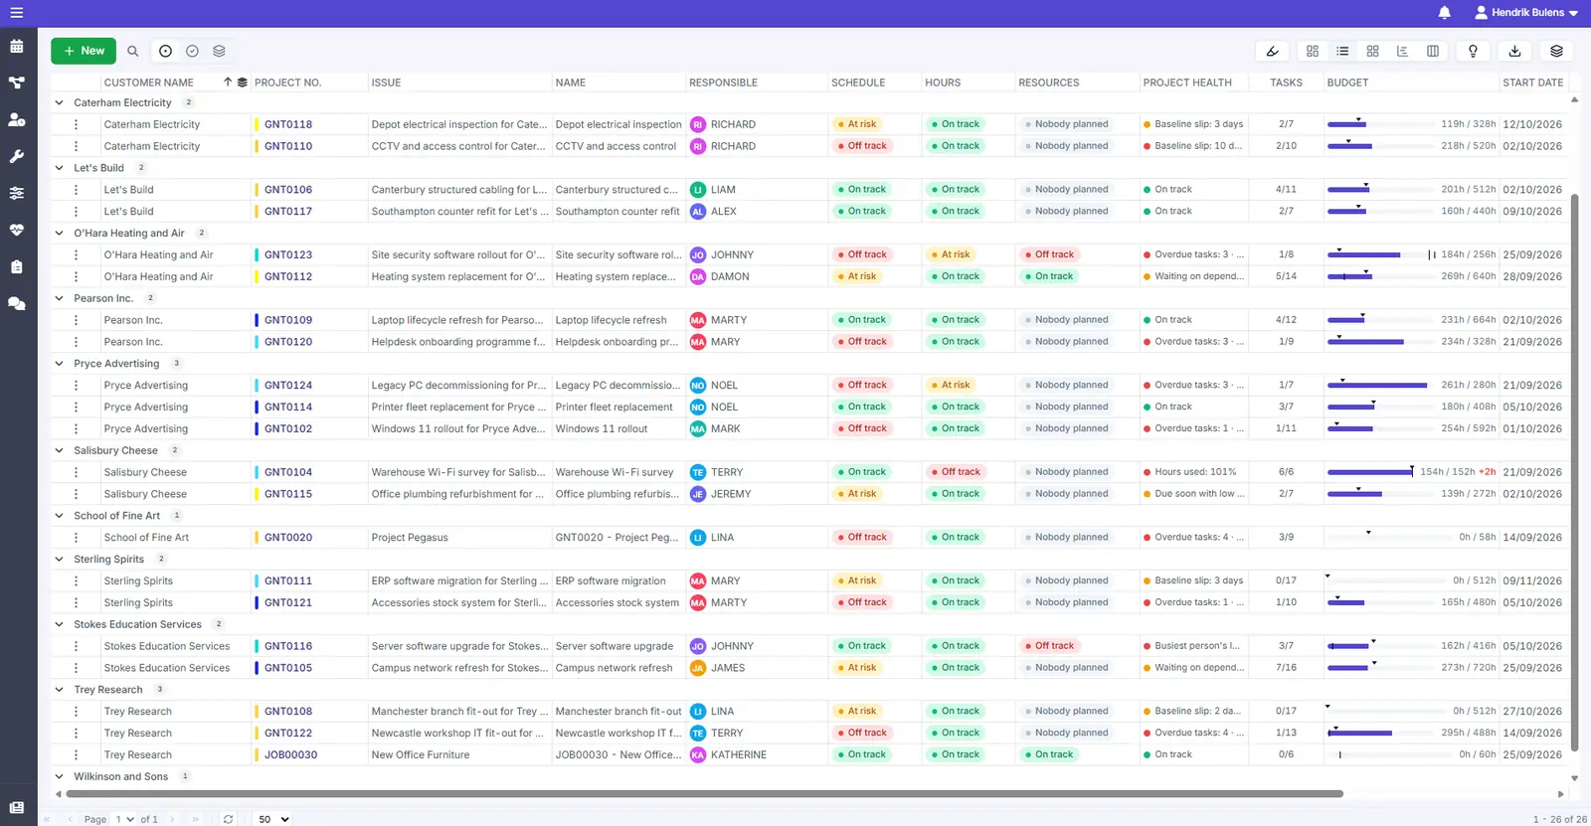This screenshot has width=1591, height=826.
Task: Open the clipboard sidebar icon
Action: click(x=17, y=266)
